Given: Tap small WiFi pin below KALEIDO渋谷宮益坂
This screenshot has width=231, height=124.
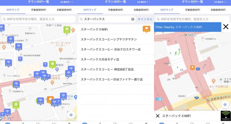Looking at the screenshot, I should [x=20, y=59].
